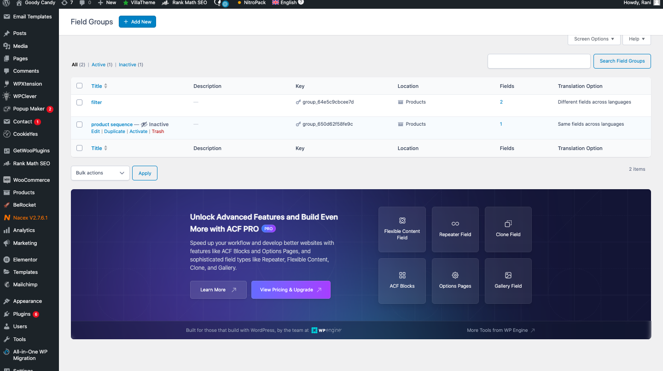
Task: Click View Pricing & Upgrade button
Action: click(291, 290)
